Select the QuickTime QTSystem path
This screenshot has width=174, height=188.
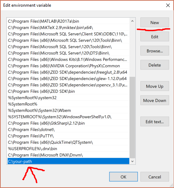(68, 142)
